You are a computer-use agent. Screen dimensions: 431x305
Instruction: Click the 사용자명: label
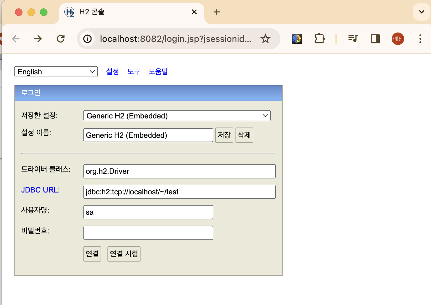click(x=35, y=210)
